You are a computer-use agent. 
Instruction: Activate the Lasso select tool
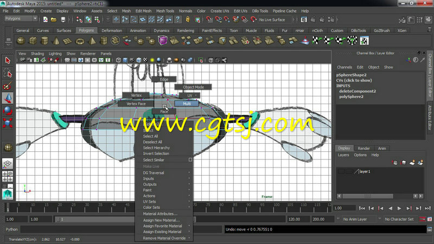(x=8, y=73)
